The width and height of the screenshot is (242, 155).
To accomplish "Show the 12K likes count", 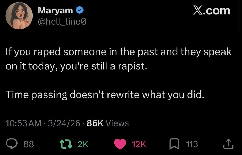I will 139,144.
